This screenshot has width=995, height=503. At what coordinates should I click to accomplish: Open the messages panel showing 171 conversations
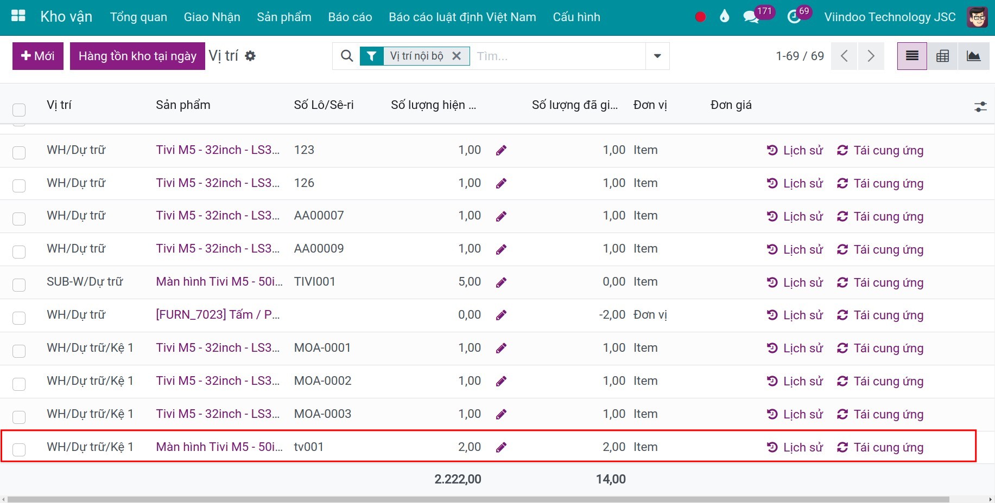752,17
